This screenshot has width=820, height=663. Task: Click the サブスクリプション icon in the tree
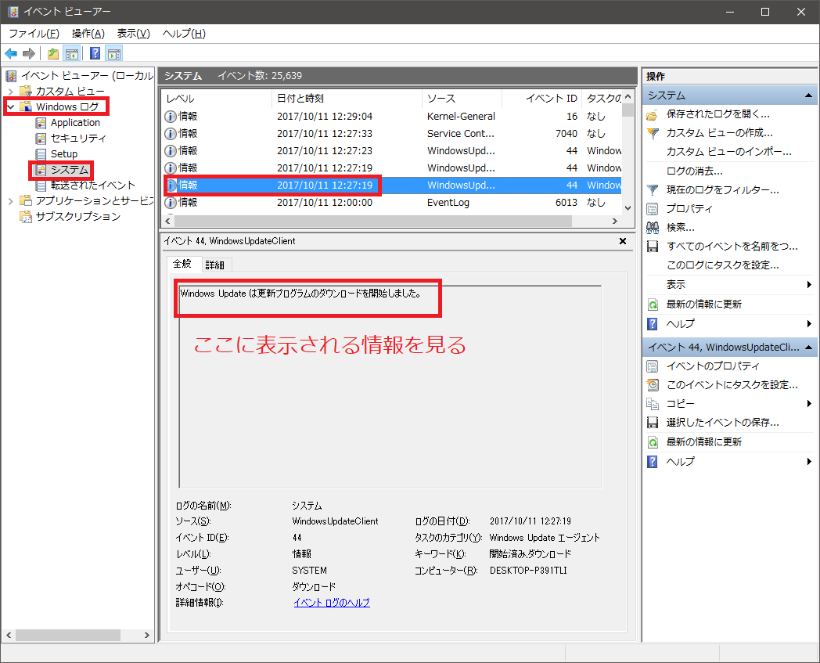[26, 217]
